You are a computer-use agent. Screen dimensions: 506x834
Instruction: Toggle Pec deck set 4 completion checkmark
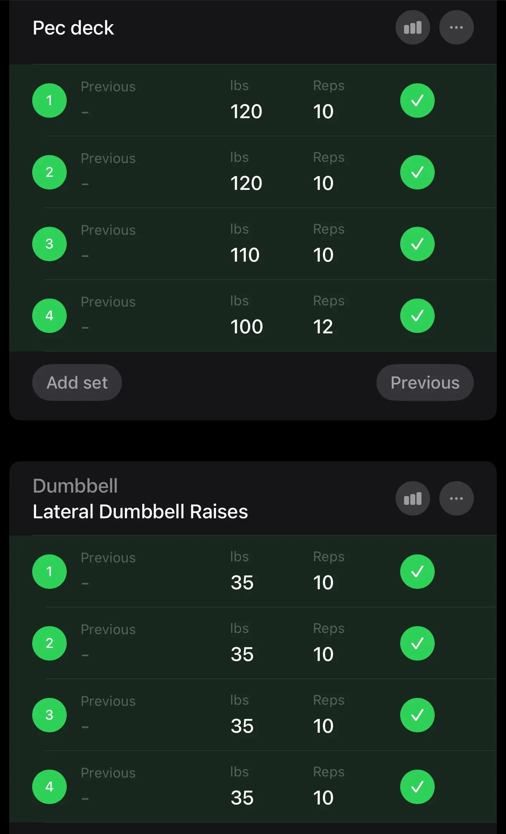tap(417, 316)
